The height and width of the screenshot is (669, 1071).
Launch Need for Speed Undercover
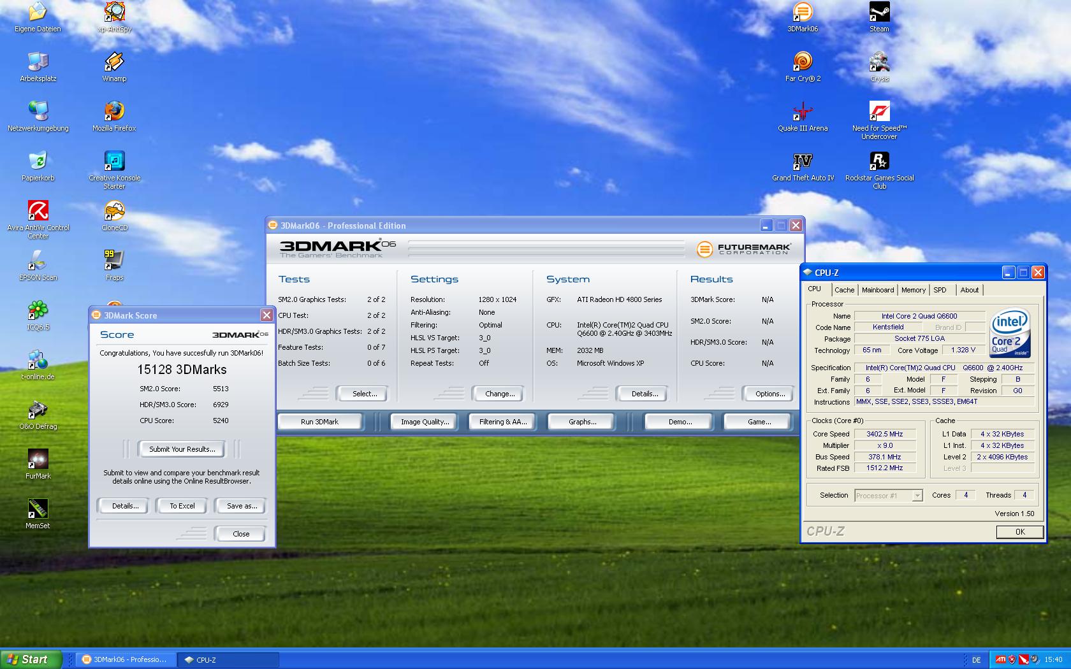[879, 120]
